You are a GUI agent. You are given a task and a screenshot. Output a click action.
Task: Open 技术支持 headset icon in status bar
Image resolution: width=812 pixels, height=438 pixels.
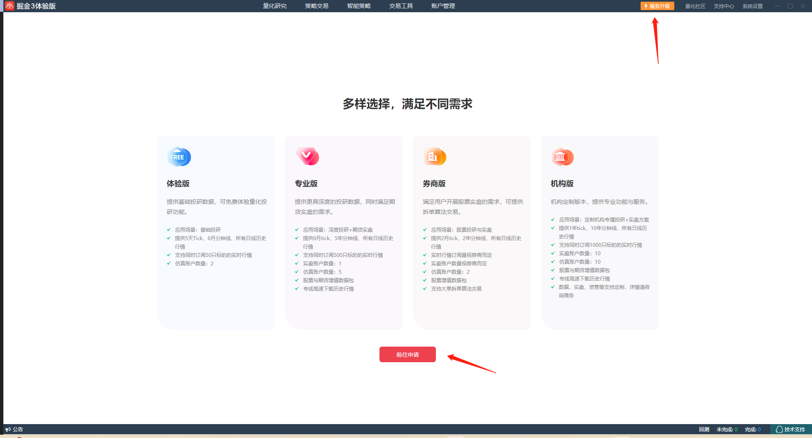779,430
